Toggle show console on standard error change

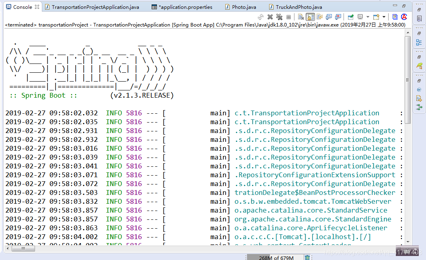click(x=338, y=17)
